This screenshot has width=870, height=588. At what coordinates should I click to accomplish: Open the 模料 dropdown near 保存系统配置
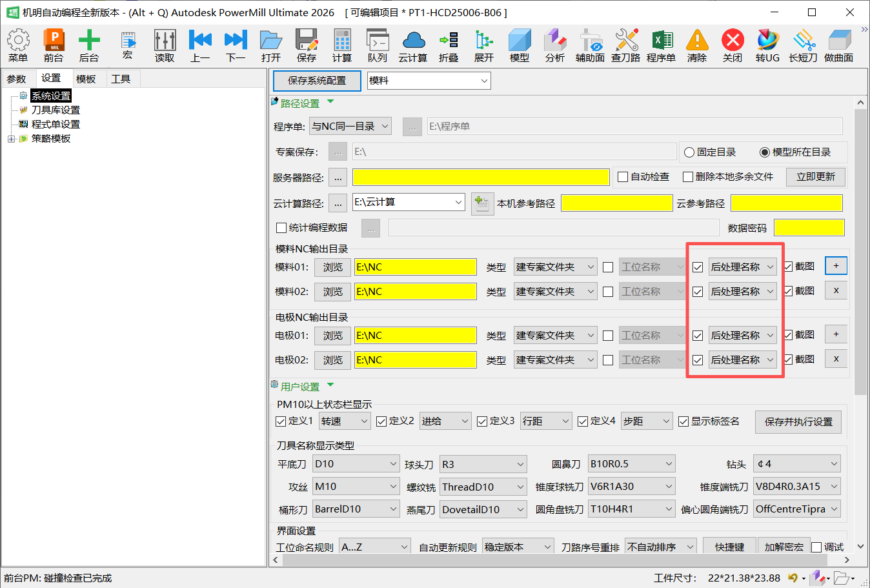(x=429, y=81)
